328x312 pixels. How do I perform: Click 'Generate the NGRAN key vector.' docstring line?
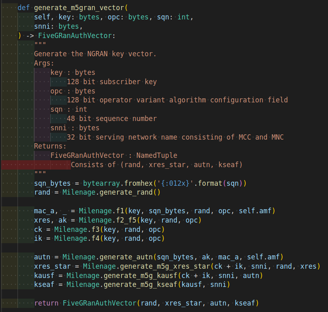click(95, 54)
